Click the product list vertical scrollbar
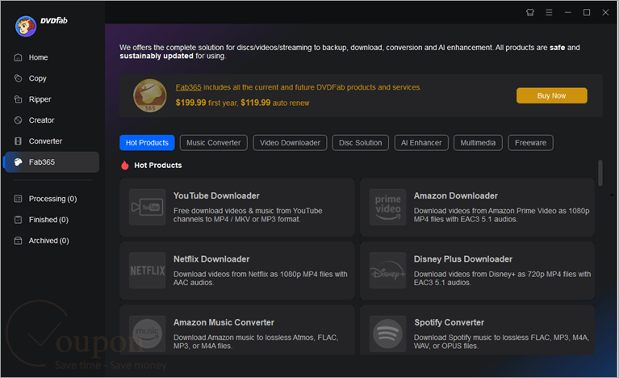The height and width of the screenshot is (378, 619). tap(600, 173)
